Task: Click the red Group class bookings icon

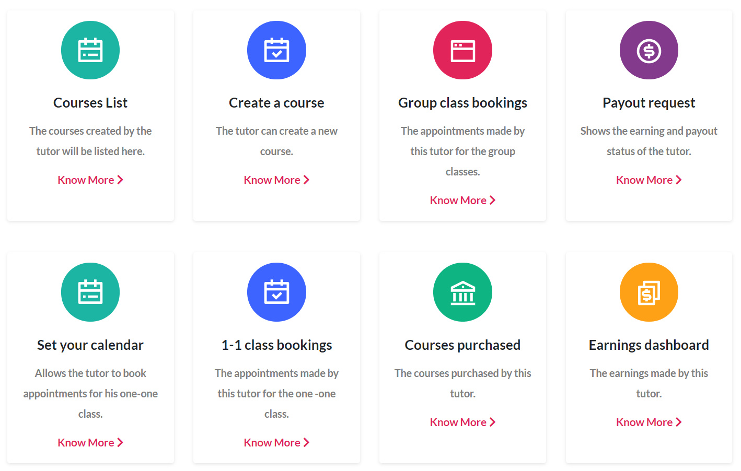Action: point(462,50)
